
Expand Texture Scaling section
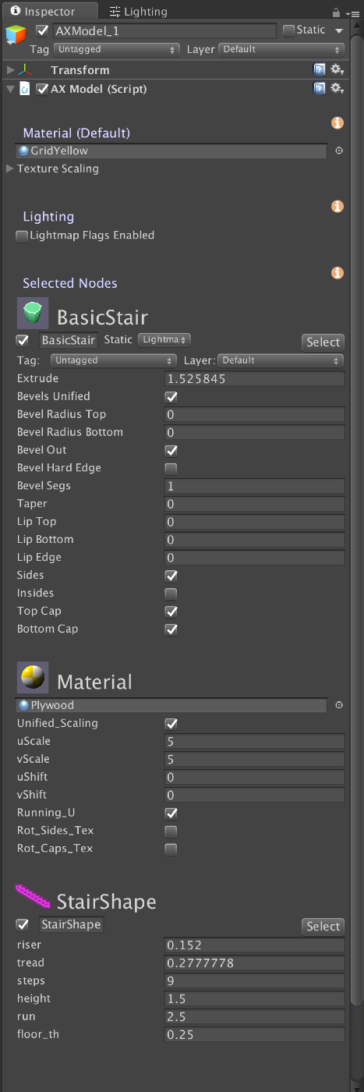point(10,168)
